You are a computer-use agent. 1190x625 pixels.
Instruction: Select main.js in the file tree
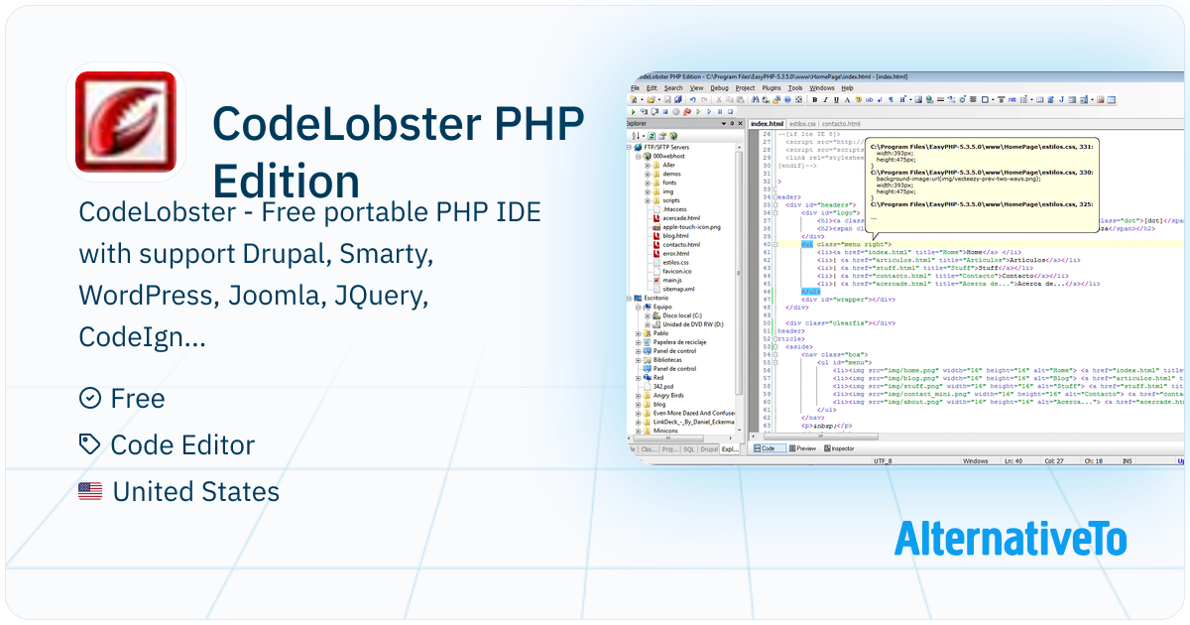671,280
